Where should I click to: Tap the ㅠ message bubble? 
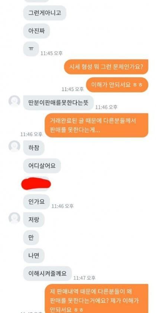click(x=31, y=49)
